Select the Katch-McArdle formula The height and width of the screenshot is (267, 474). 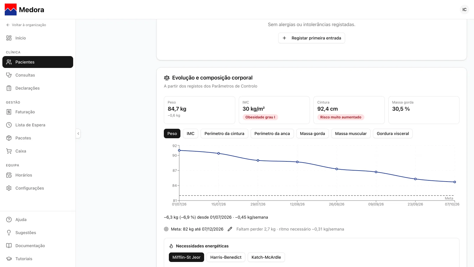266,257
